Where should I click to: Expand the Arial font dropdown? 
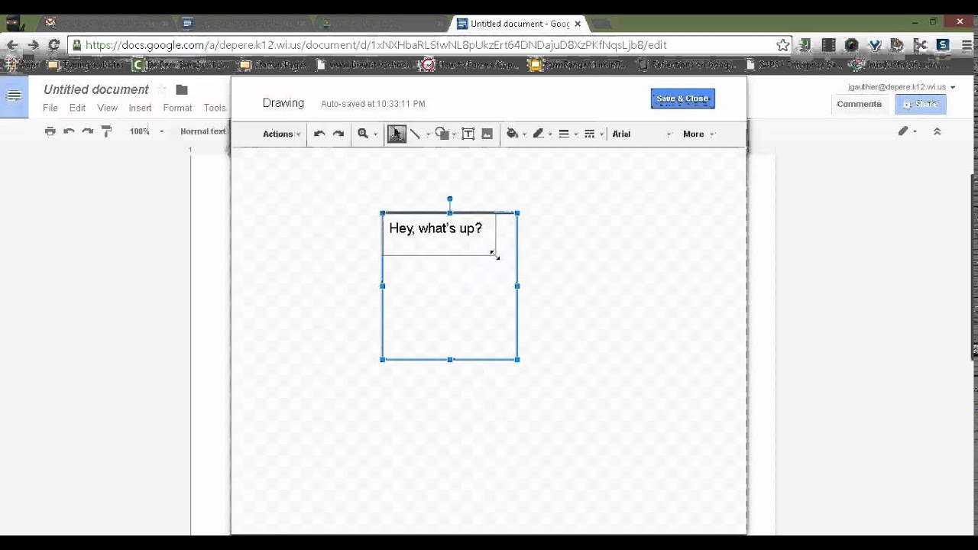tap(642, 134)
